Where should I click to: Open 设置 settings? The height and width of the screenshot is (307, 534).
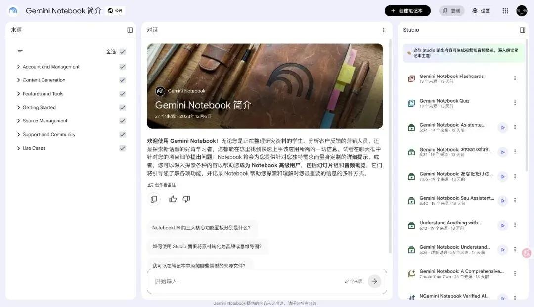pyautogui.click(x=481, y=11)
